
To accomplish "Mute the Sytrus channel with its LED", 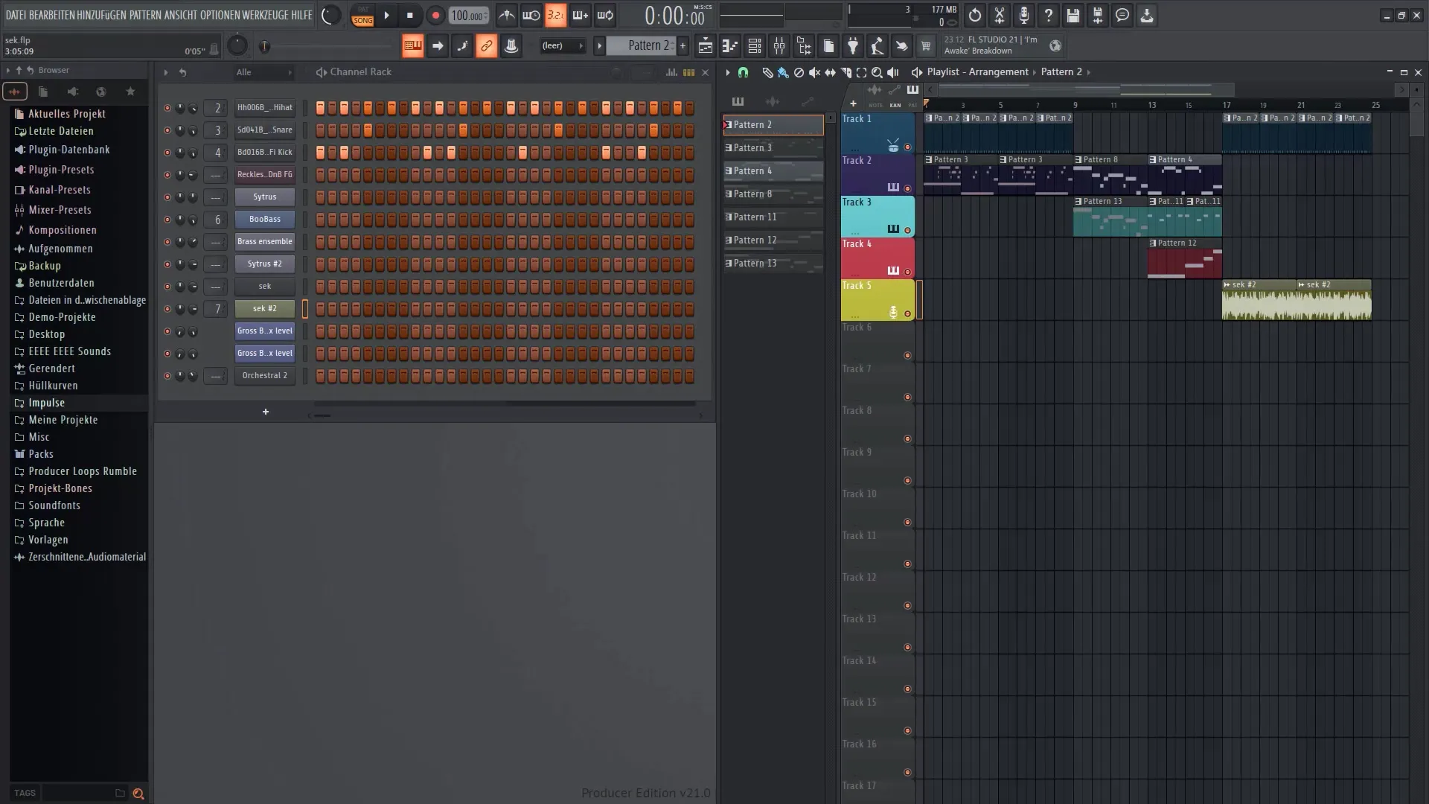I will click(167, 197).
